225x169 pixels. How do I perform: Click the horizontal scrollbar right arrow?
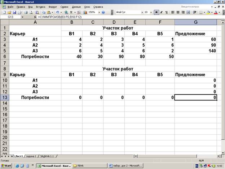coord(219,156)
